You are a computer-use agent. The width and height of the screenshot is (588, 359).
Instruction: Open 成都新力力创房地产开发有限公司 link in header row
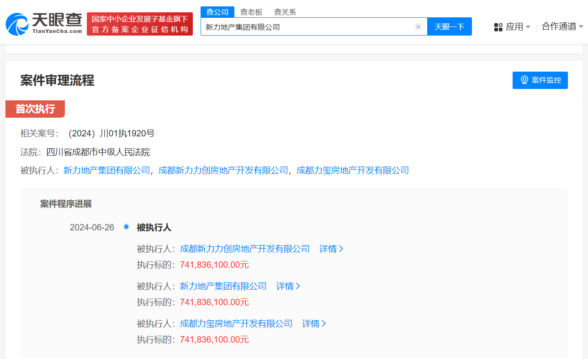223,170
